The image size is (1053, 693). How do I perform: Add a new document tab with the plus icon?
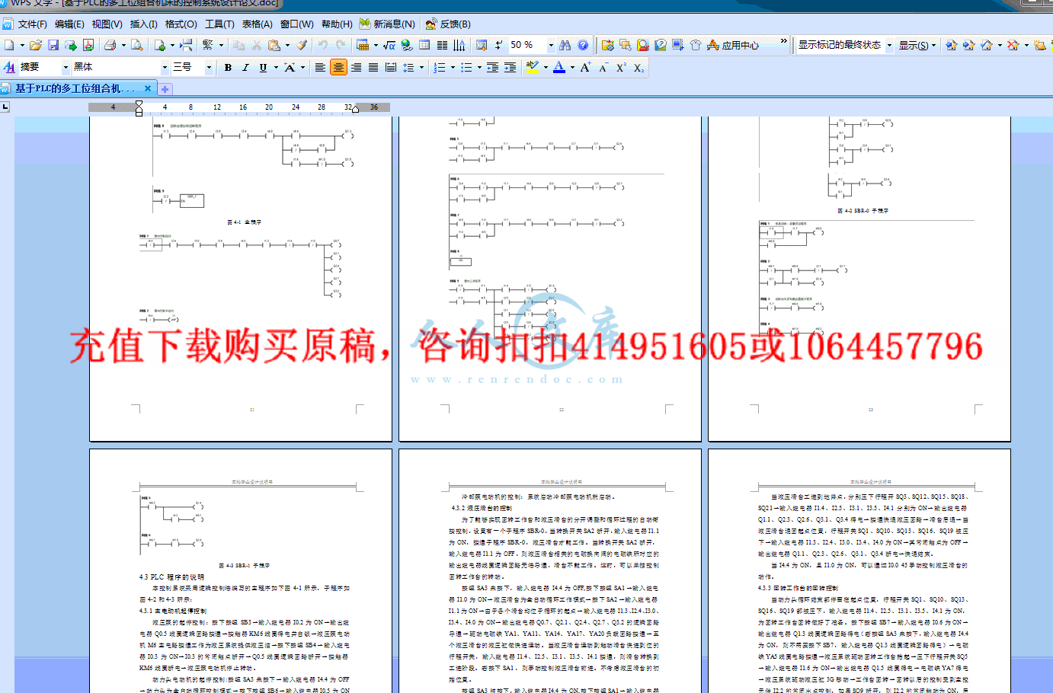(x=165, y=89)
